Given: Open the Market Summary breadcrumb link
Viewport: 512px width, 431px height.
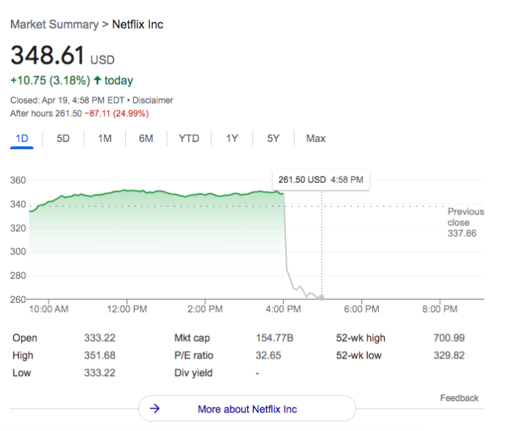Looking at the screenshot, I should pyautogui.click(x=54, y=25).
